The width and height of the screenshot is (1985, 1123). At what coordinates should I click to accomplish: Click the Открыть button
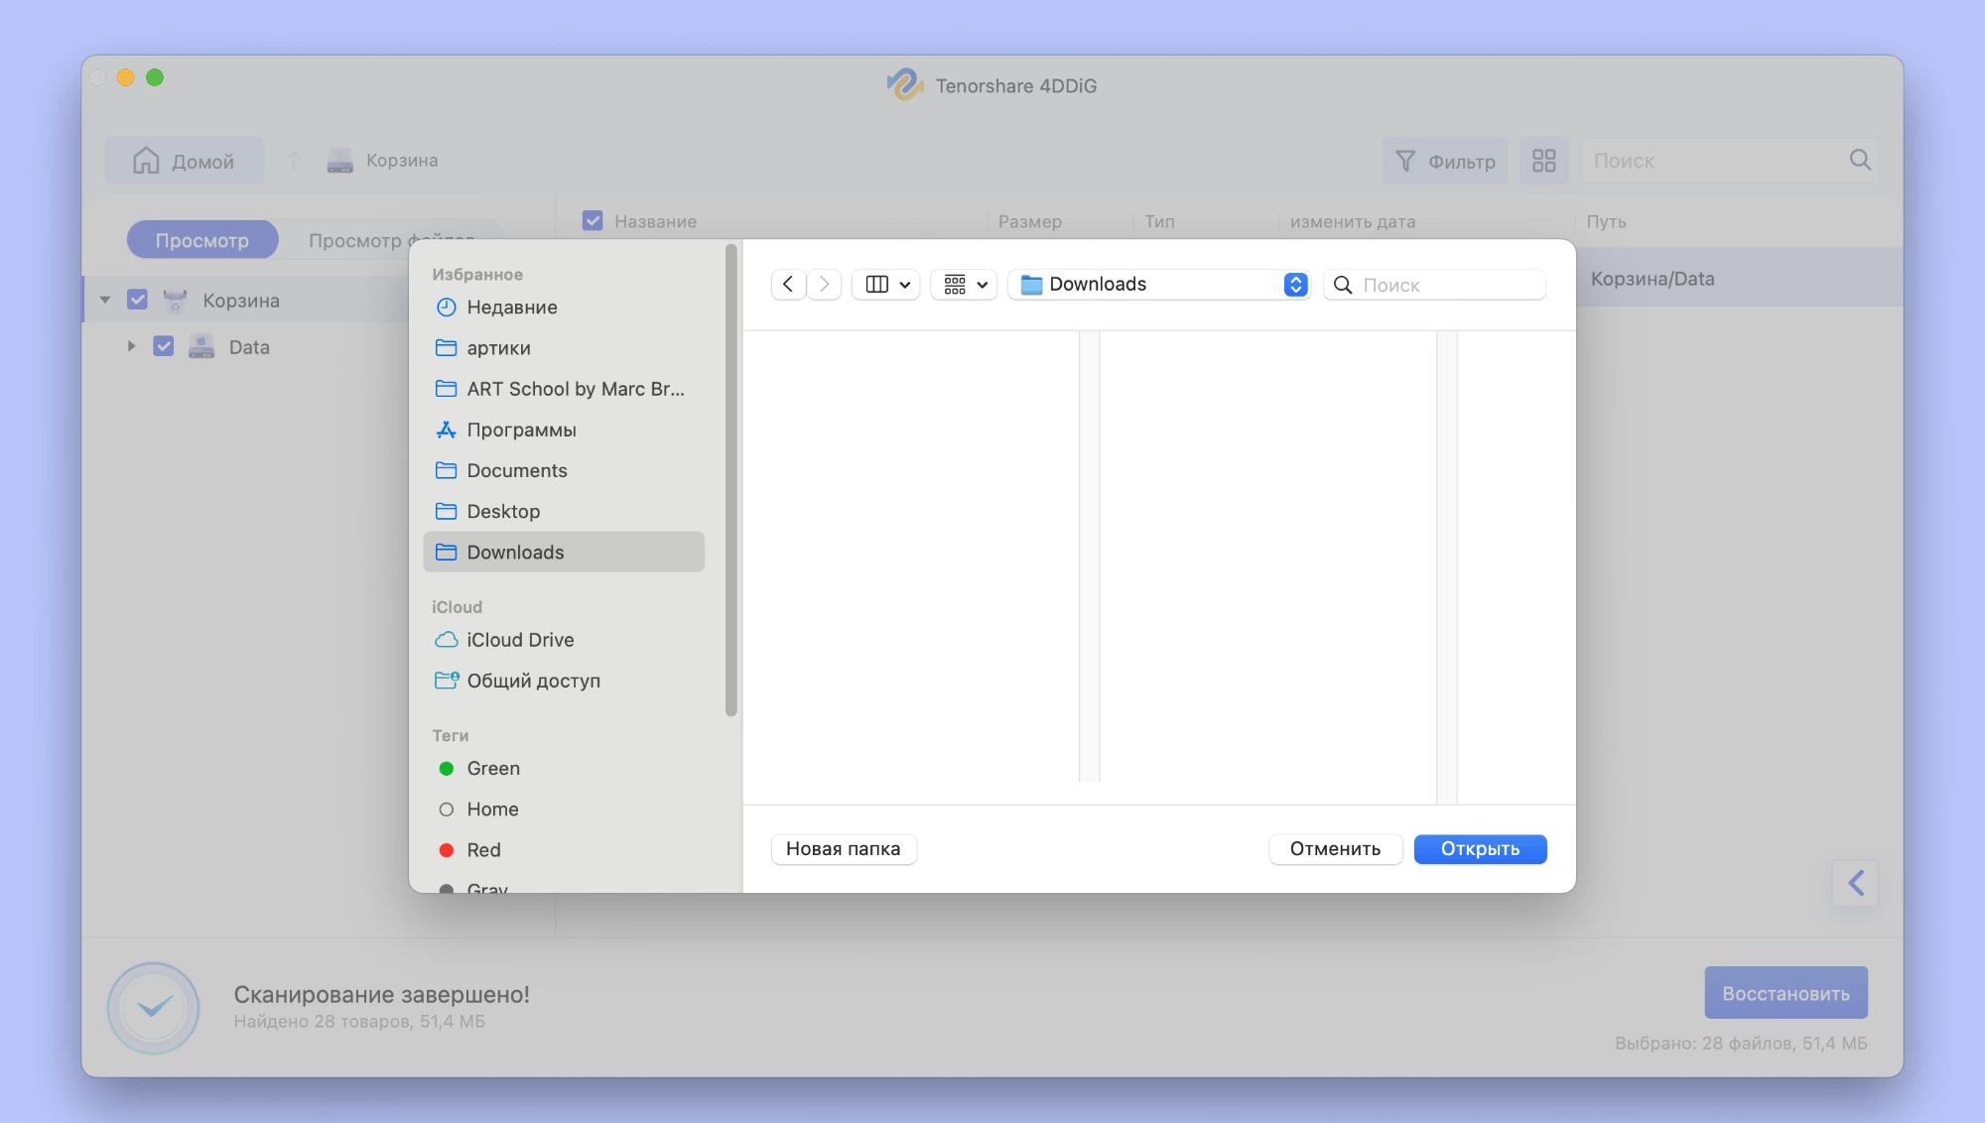(1479, 849)
